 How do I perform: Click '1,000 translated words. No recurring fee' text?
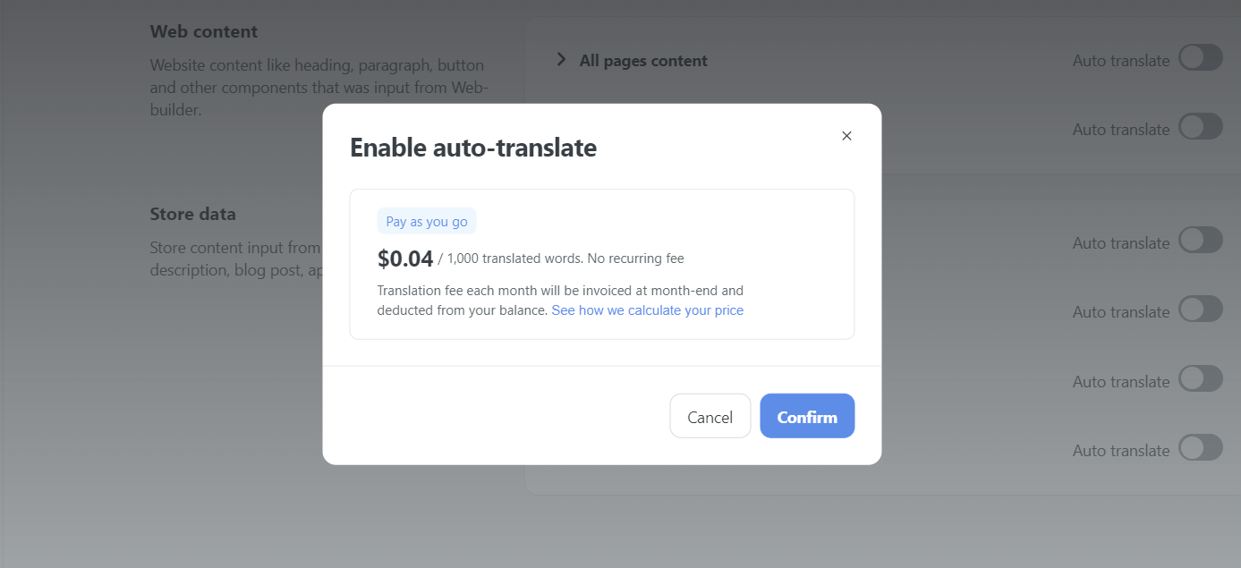tap(565, 259)
